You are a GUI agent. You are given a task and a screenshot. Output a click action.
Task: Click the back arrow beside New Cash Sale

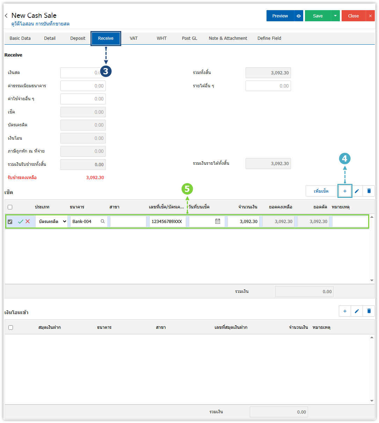[x=6, y=16]
